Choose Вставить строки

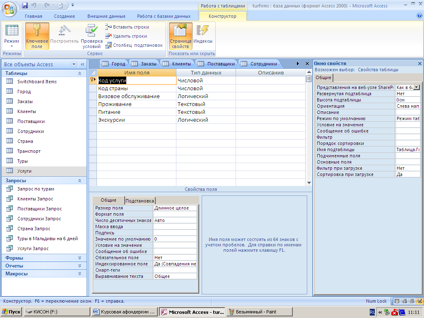point(127,27)
